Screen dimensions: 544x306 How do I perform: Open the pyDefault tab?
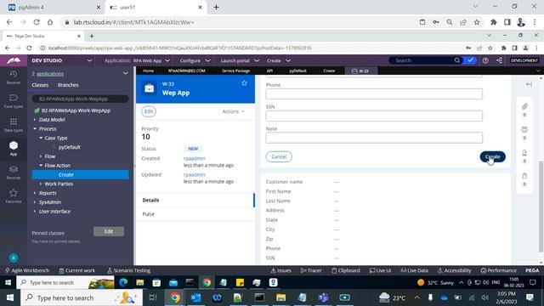[x=297, y=71]
